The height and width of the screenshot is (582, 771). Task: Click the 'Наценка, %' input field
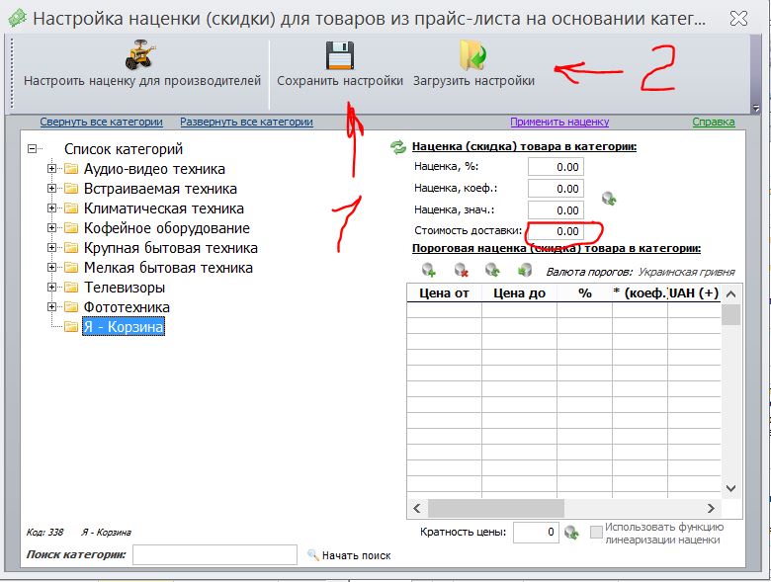click(x=556, y=167)
